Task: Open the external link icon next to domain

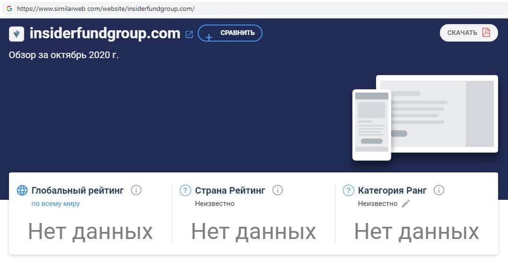Action: pos(189,34)
